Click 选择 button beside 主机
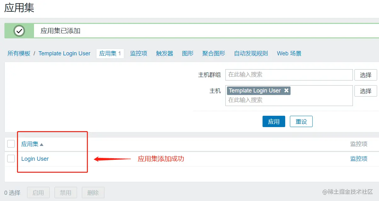Image resolution: width=379 pixels, height=201 pixels. [366, 91]
